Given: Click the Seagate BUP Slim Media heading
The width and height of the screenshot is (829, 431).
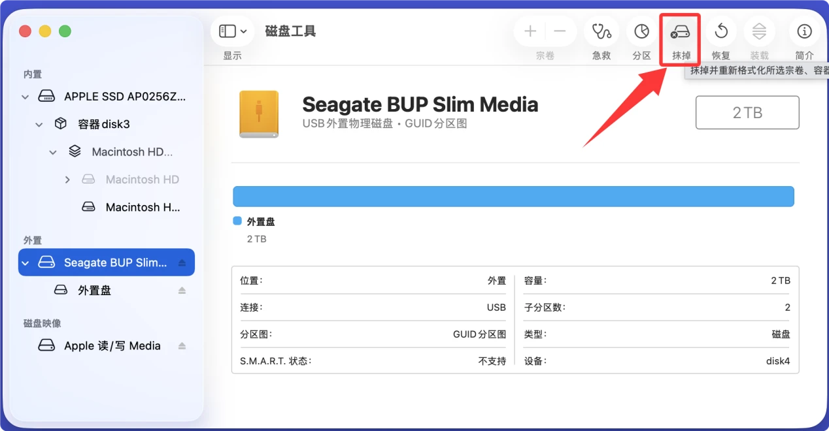Looking at the screenshot, I should coord(420,104).
